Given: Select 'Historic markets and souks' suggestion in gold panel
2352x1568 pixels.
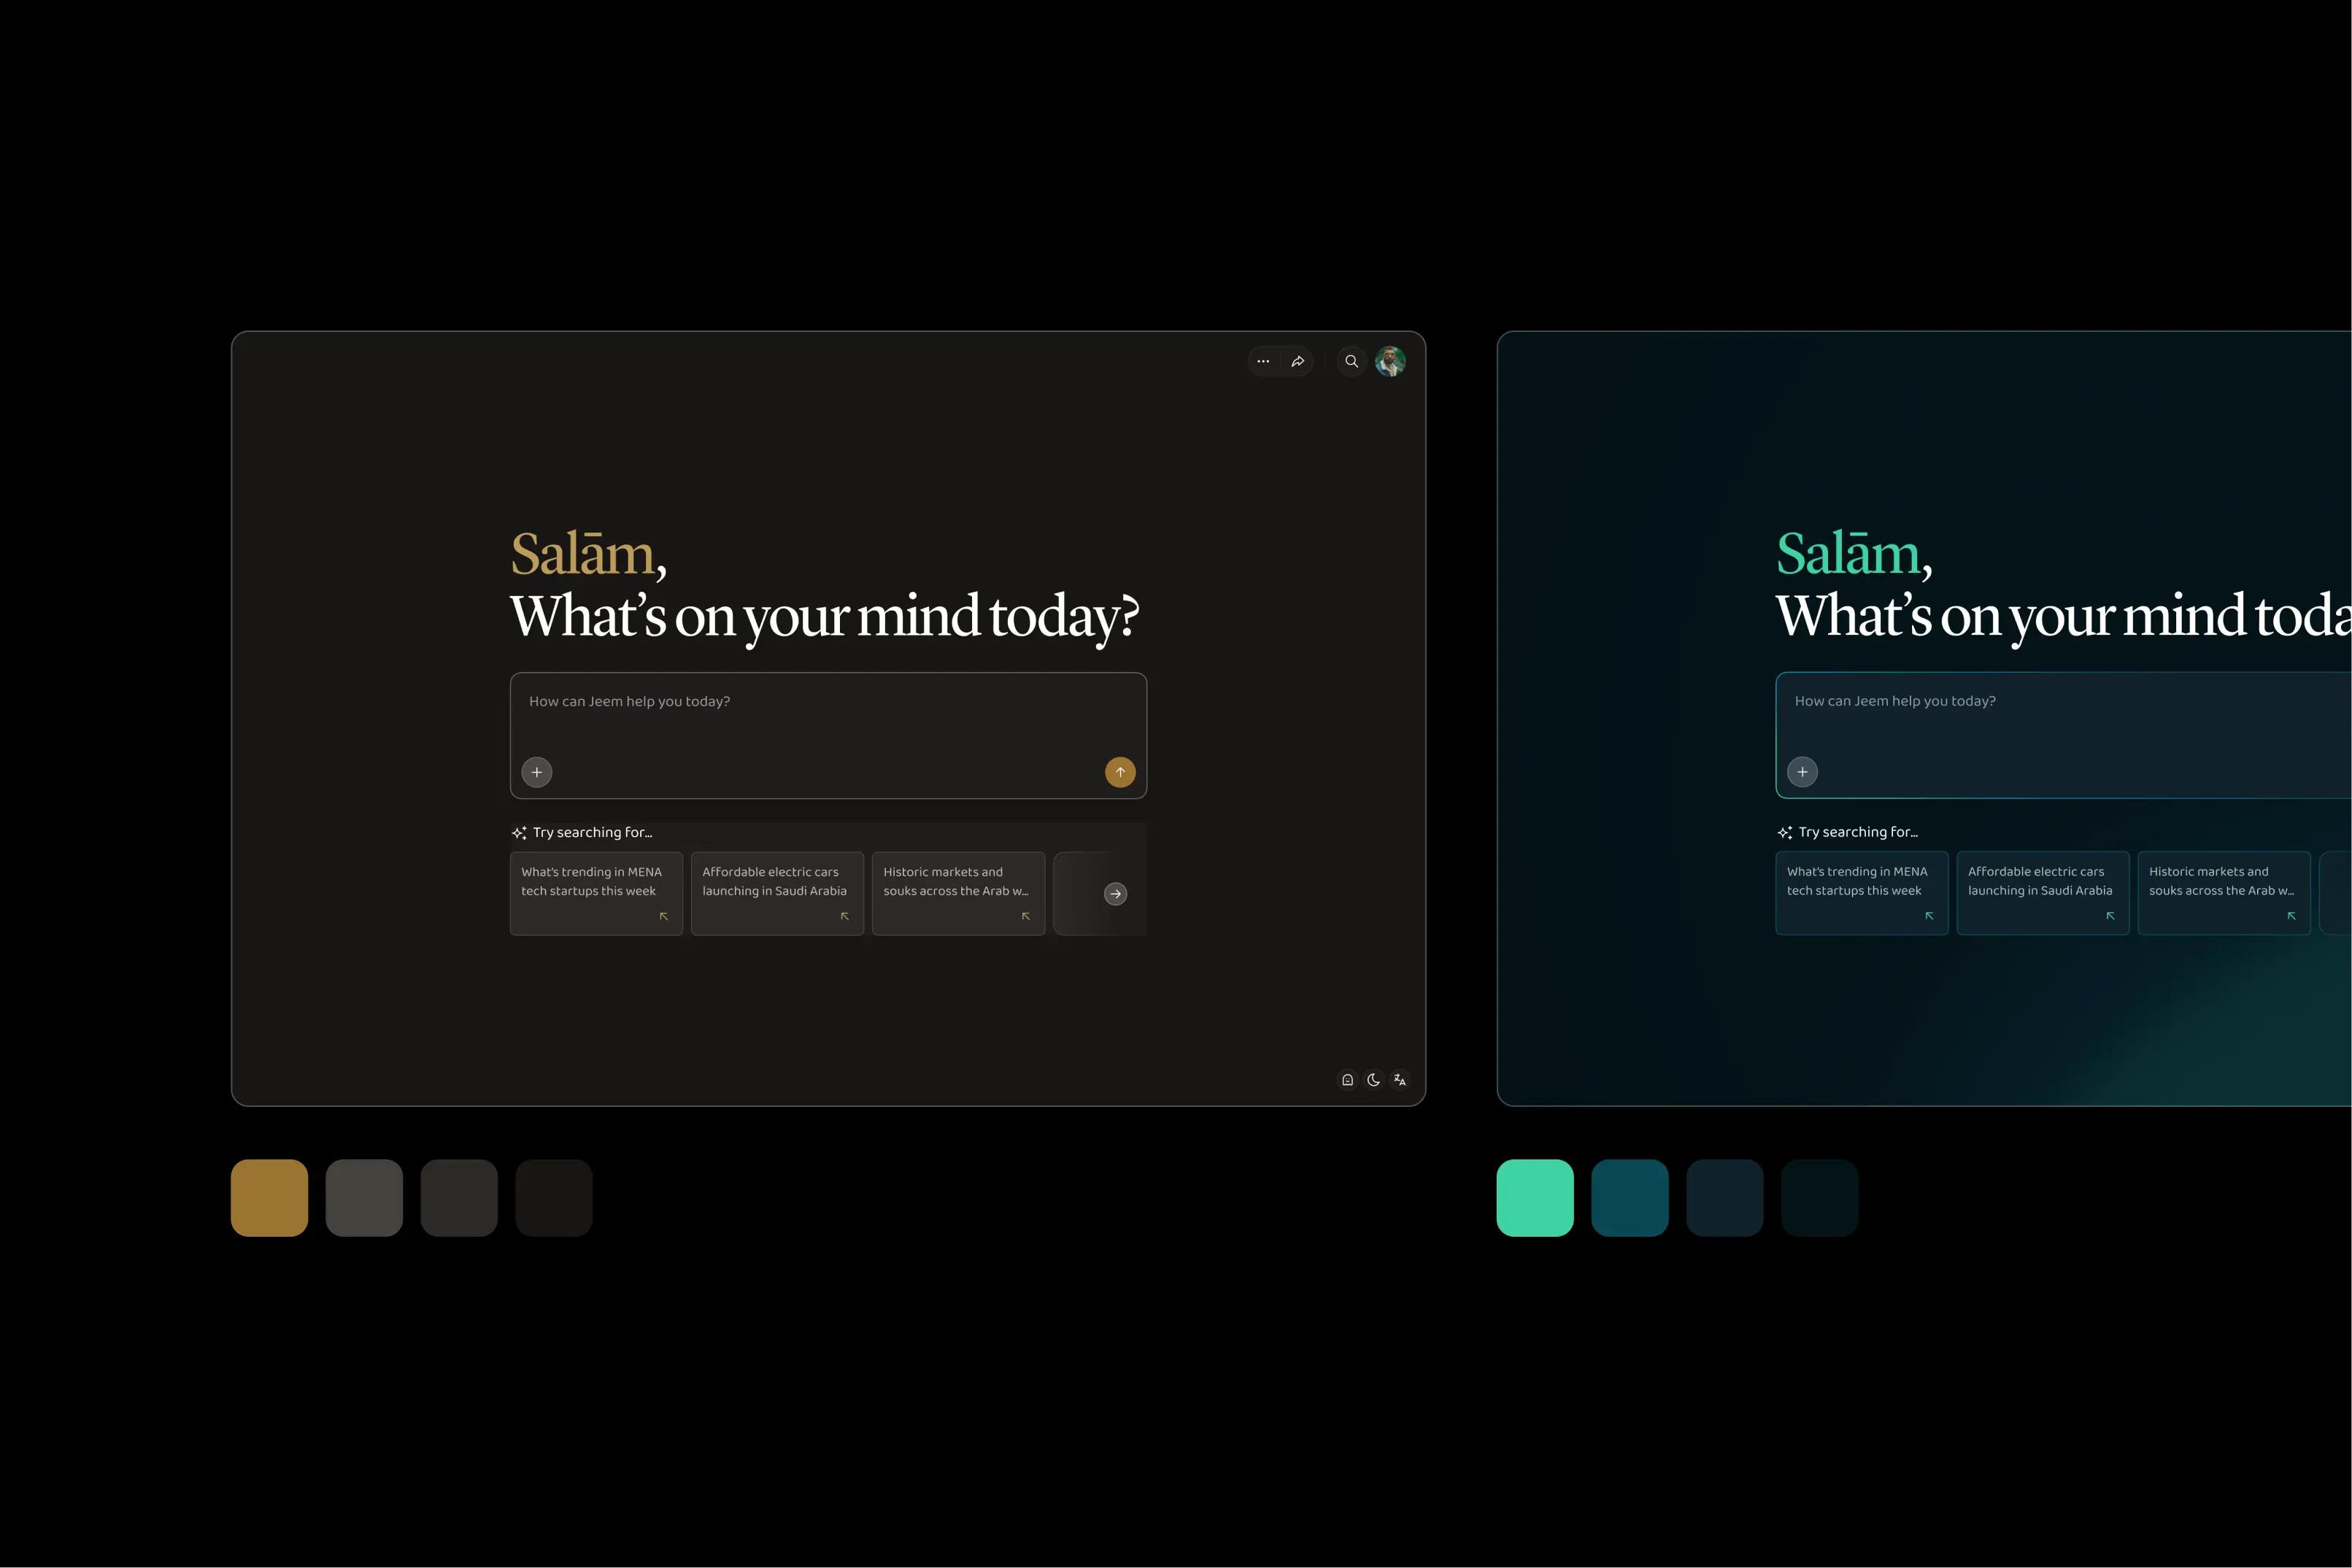Looking at the screenshot, I should [x=958, y=893].
